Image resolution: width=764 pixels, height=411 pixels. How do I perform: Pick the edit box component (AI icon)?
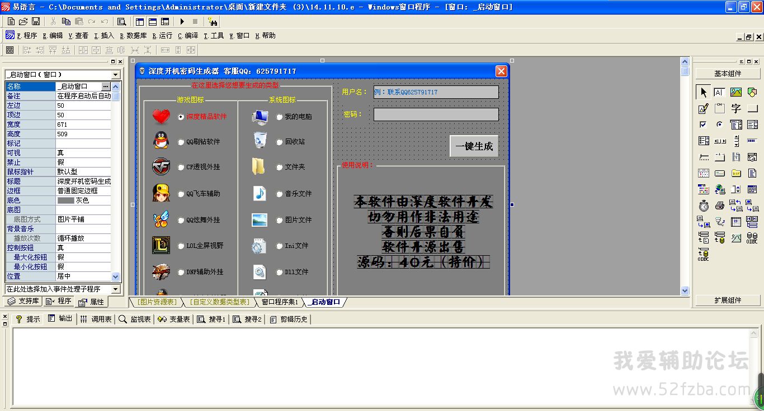719,92
